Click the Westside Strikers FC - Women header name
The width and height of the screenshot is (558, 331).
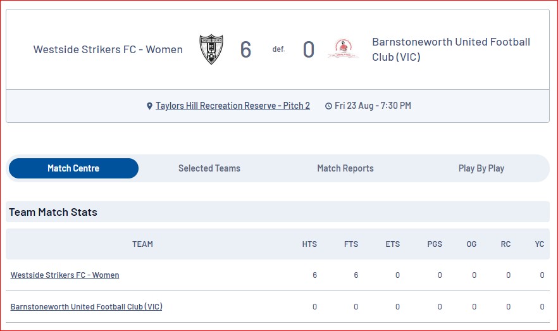click(x=108, y=49)
